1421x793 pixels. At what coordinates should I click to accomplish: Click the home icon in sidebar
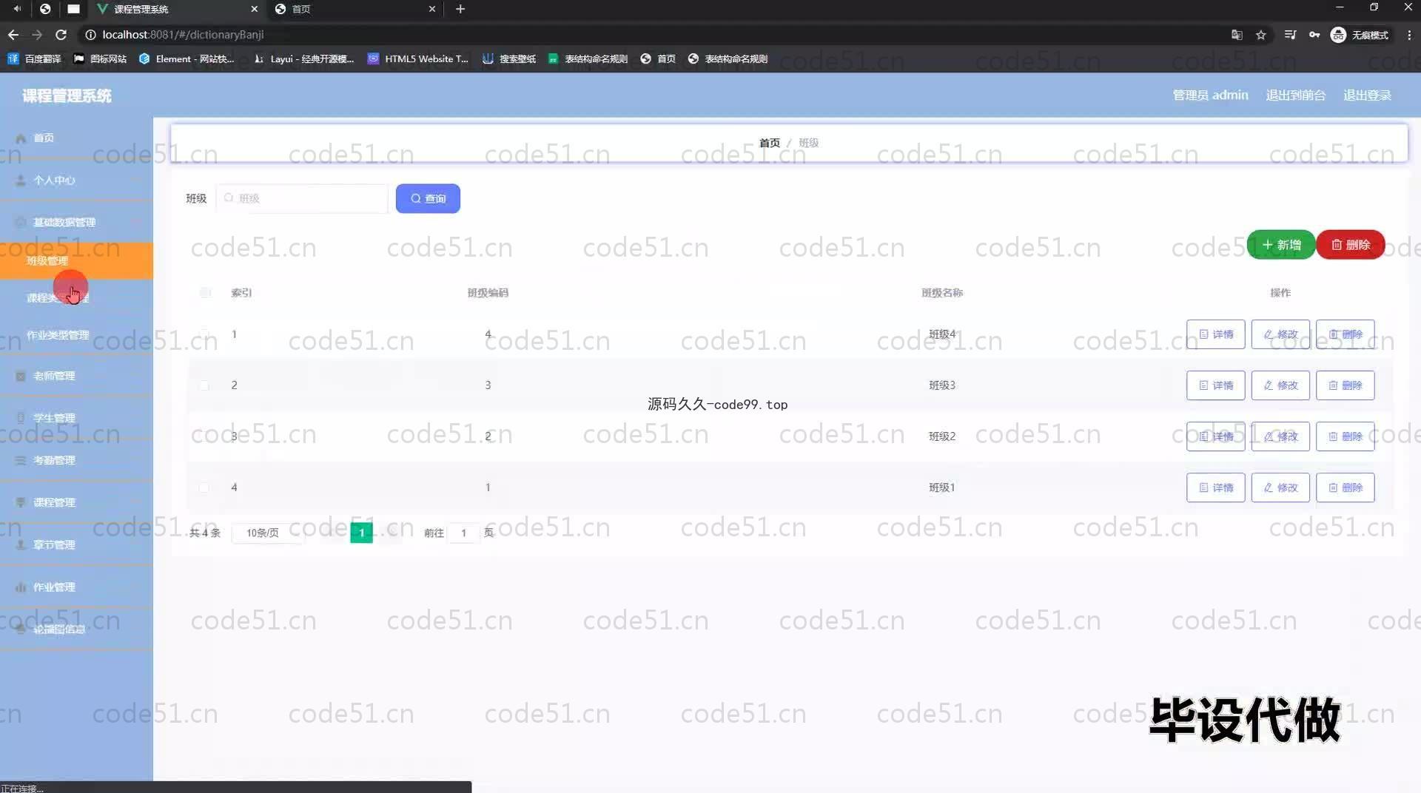pyautogui.click(x=21, y=138)
